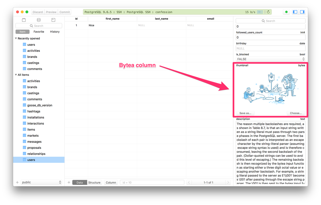This screenshot has width=321, height=205.
Task: Refresh the connection with the circular arrow icon
Action: [x=268, y=12]
